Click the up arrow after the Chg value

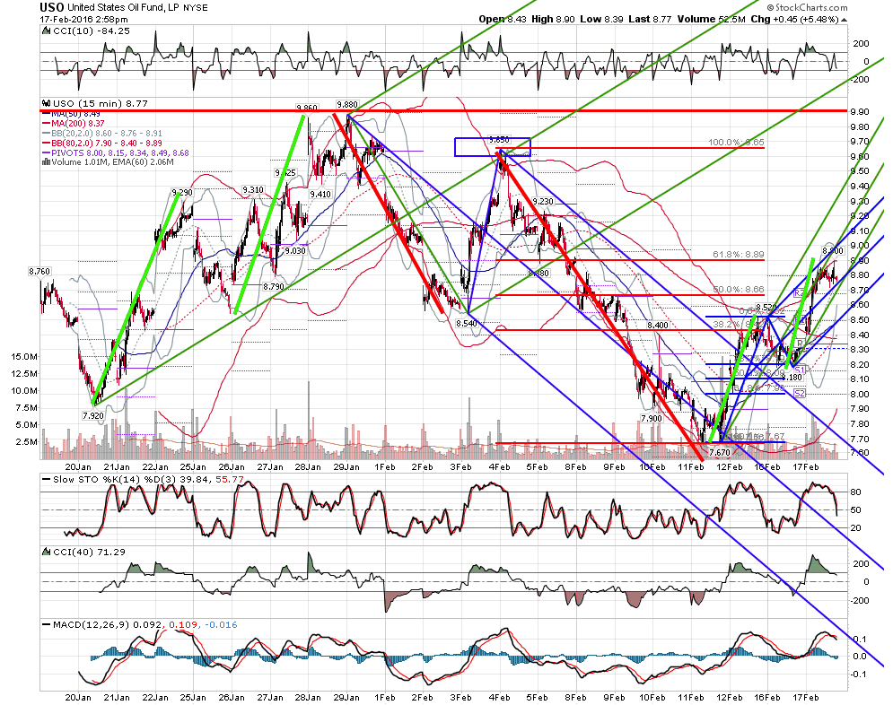pos(844,20)
